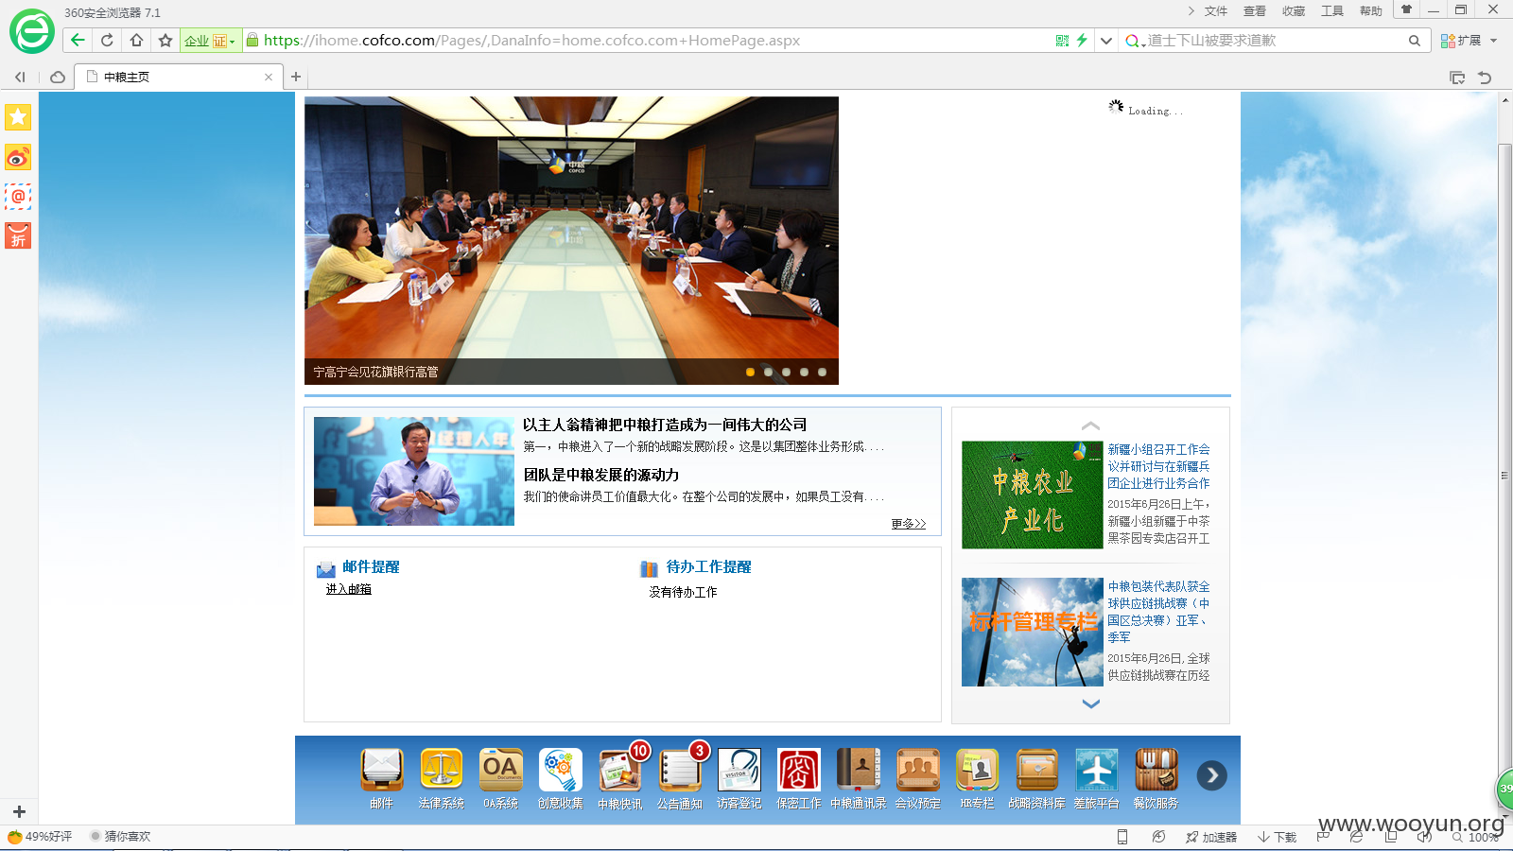Open the Weibo sidebar icon

(x=18, y=157)
